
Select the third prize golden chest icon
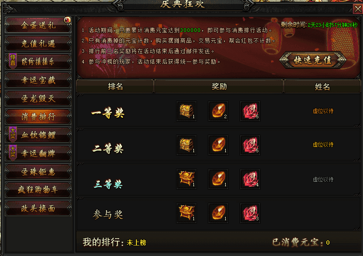coord(187,179)
